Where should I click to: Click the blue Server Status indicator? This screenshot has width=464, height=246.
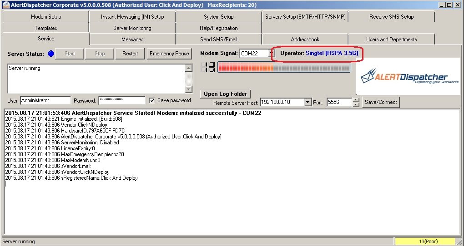click(51, 54)
